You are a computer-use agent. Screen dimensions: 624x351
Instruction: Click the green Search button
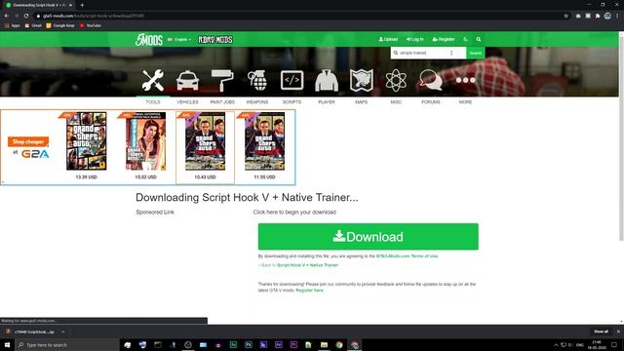[475, 53]
